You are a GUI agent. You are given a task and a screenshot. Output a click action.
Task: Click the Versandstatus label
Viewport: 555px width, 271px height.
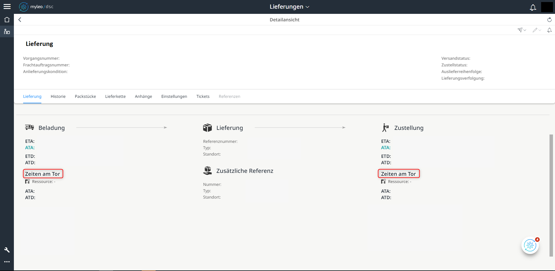[x=456, y=58]
